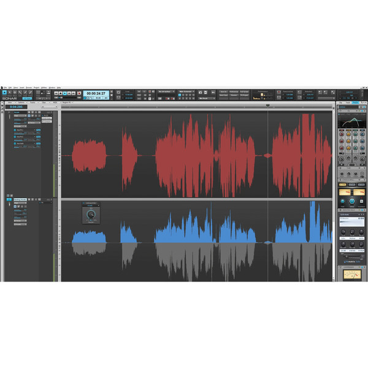This screenshot has width=368, height=368.
Task: Open the track filter dropdown beside the time
Action: (x=49, y=107)
